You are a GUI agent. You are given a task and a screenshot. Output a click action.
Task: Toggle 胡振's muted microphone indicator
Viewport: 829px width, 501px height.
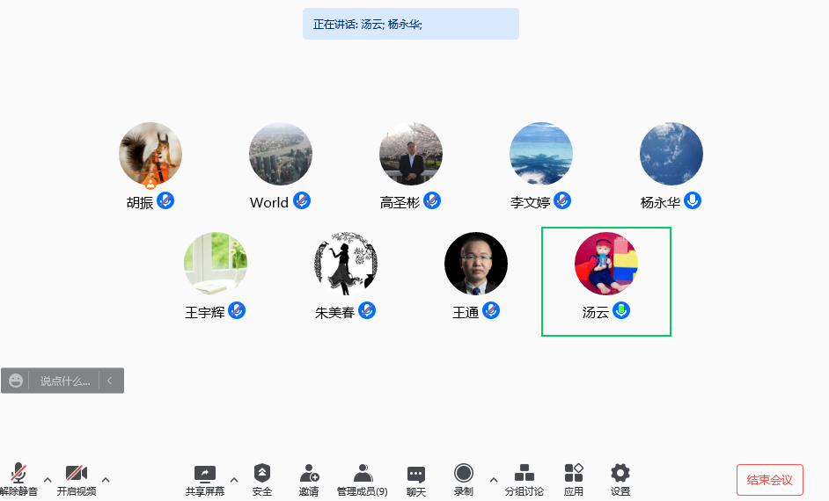coord(165,200)
